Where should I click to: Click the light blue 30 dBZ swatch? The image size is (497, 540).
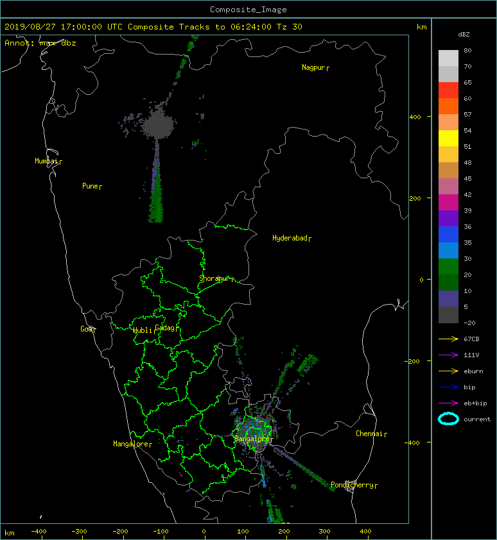point(448,250)
